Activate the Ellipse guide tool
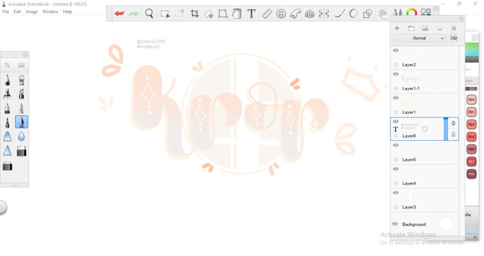This screenshot has height=256, width=484. tap(281, 14)
